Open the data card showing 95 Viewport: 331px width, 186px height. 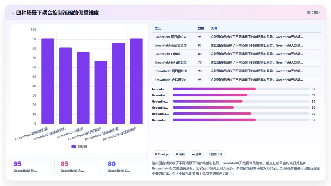click(x=32, y=166)
